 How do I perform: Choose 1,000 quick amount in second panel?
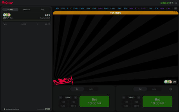tap(136, 106)
